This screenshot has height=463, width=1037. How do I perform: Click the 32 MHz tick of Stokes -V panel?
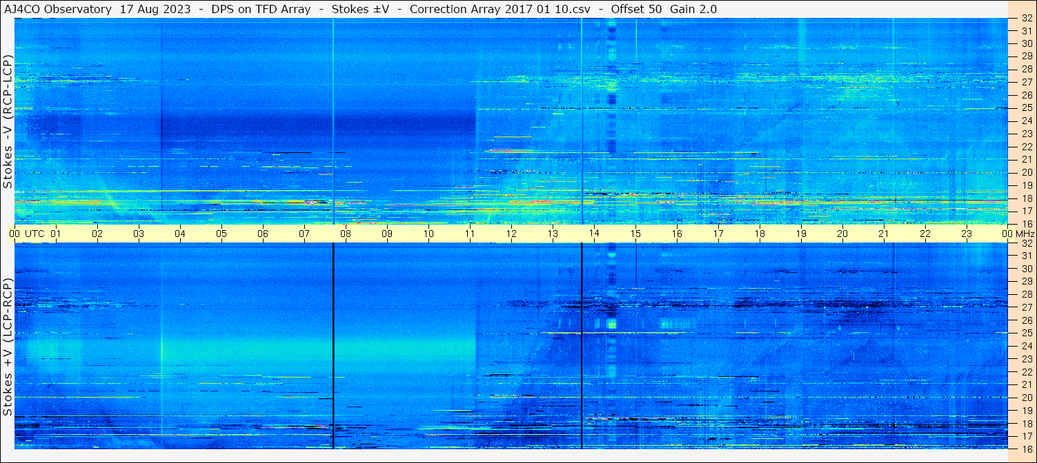point(1026,19)
